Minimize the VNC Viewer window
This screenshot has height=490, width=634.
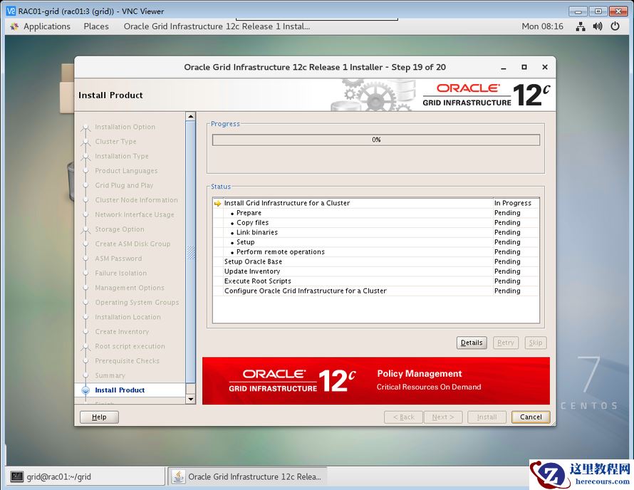point(578,11)
